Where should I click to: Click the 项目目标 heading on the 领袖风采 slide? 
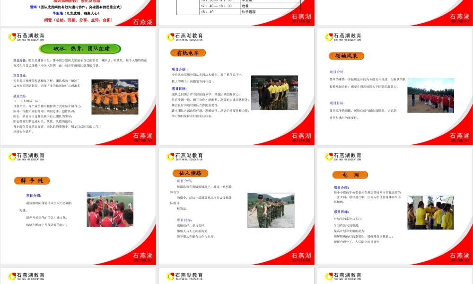[x=337, y=103]
